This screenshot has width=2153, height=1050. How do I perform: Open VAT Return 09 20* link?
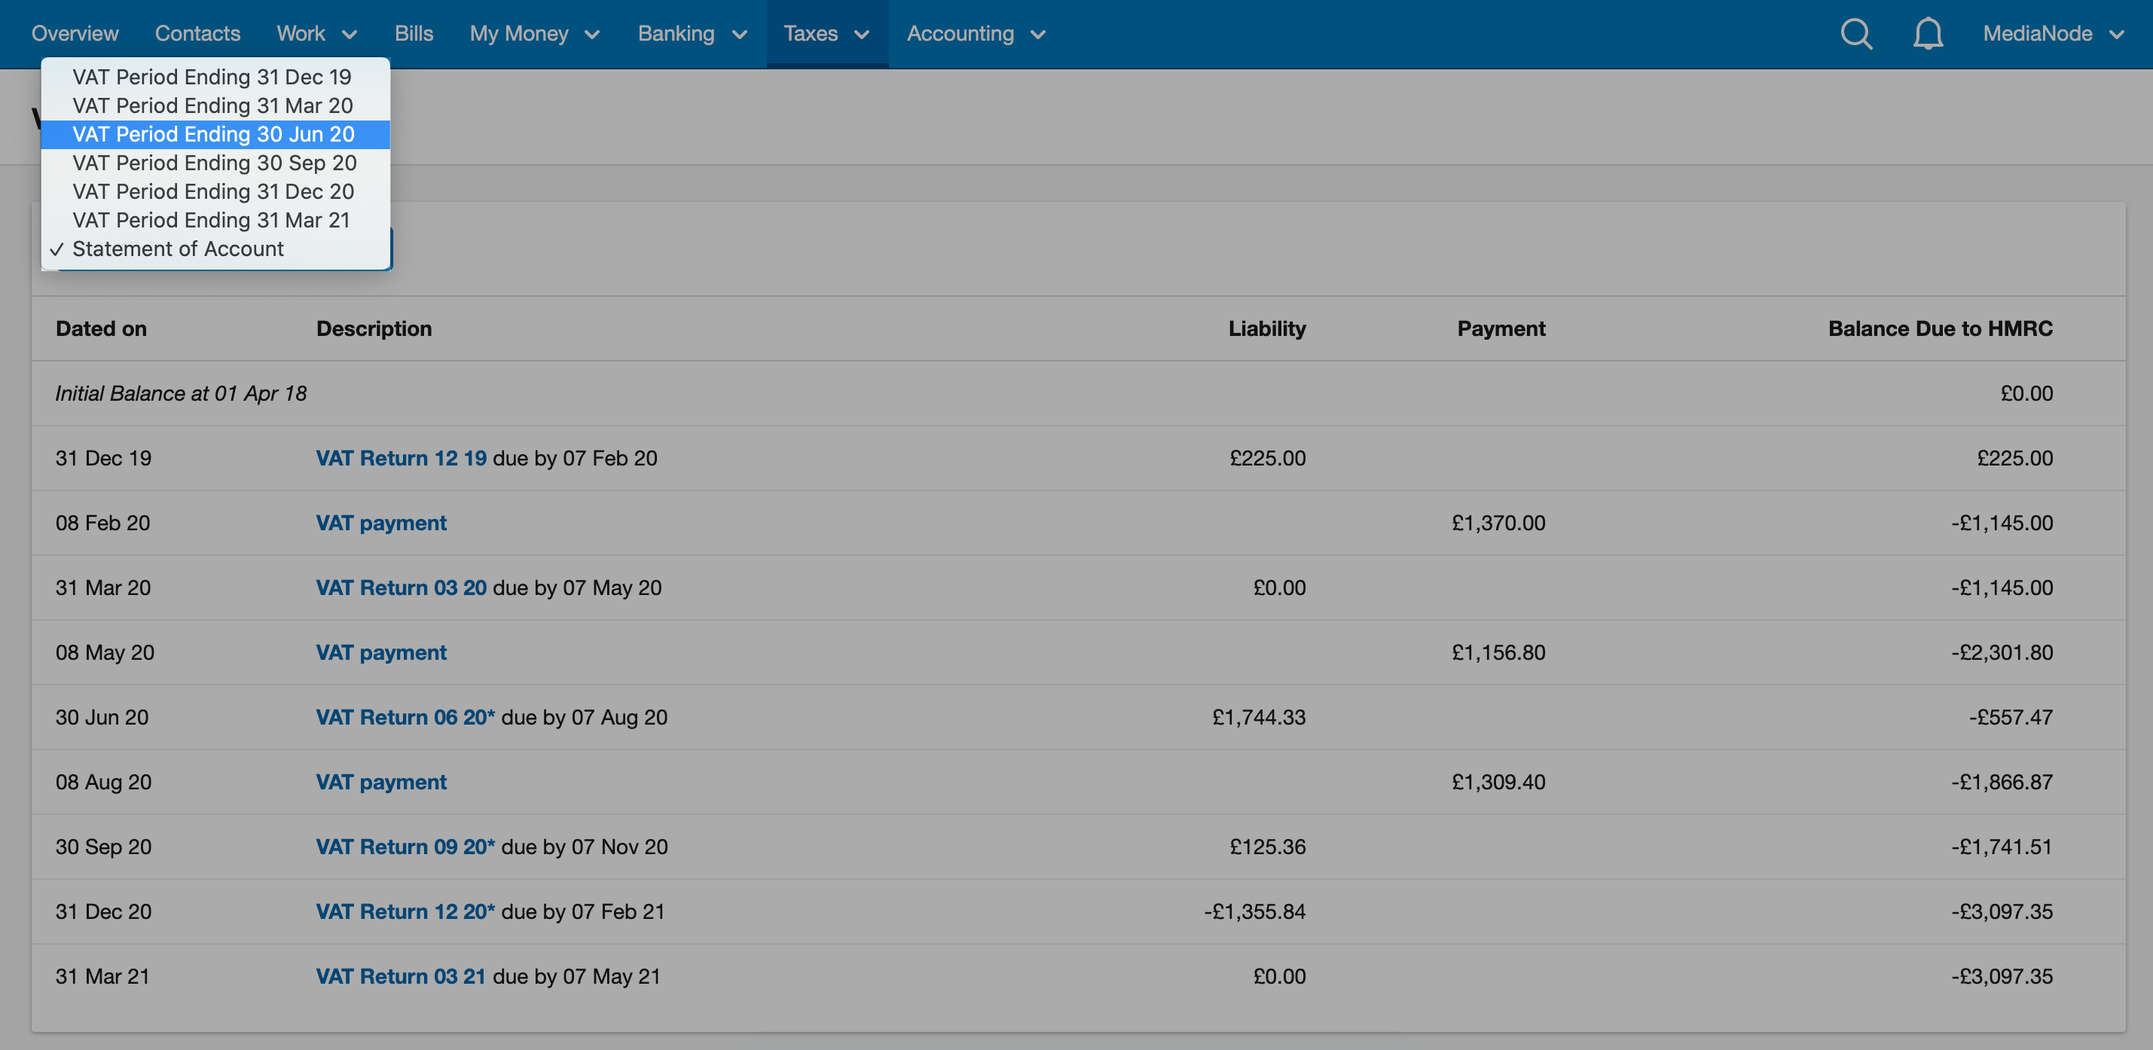click(405, 847)
